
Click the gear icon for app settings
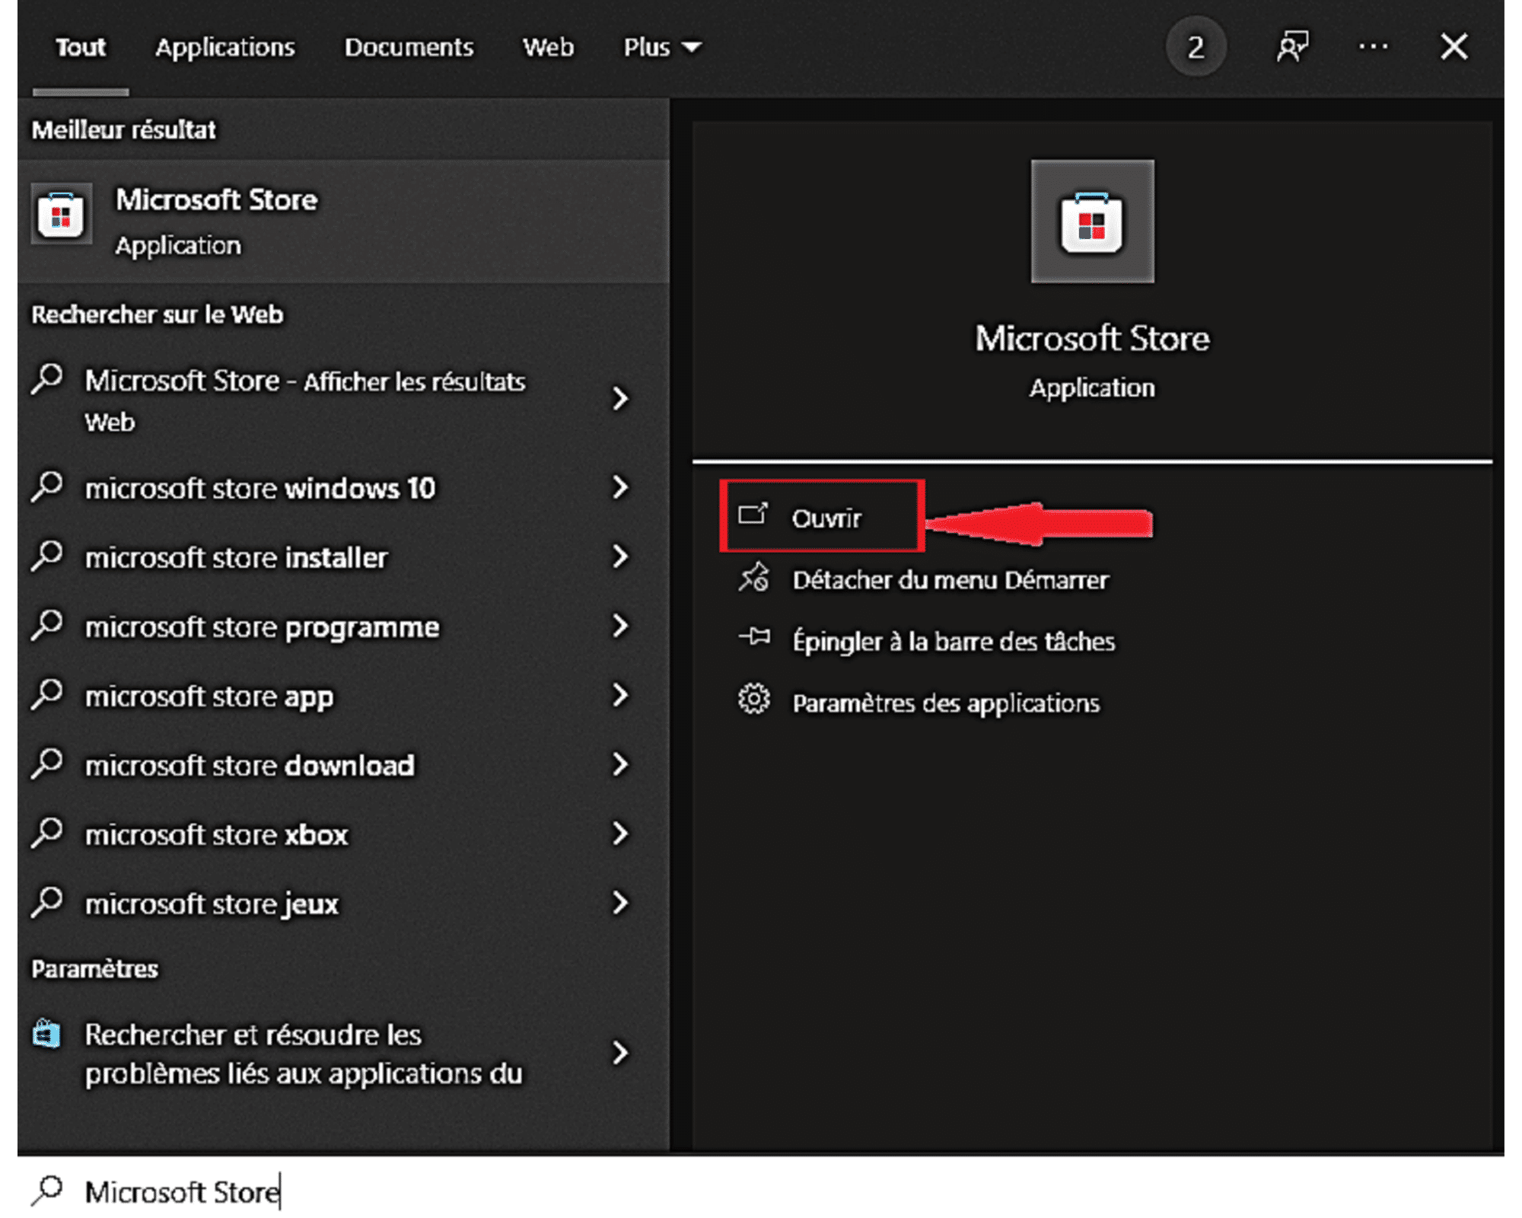(x=753, y=699)
